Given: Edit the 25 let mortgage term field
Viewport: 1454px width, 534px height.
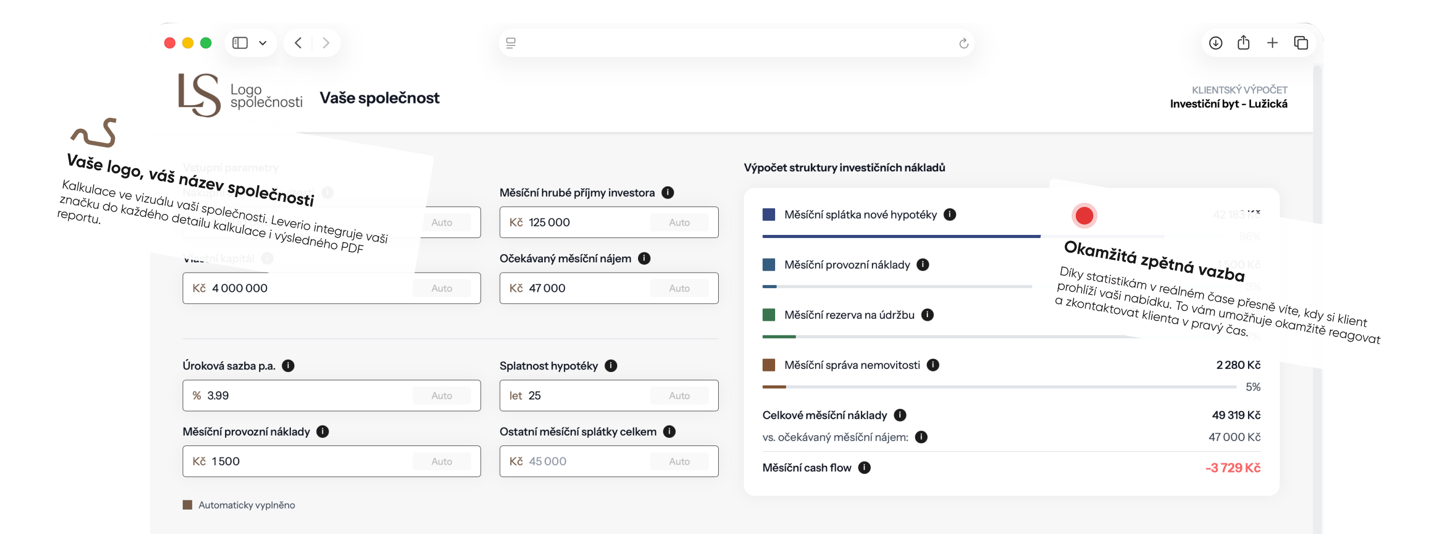Looking at the screenshot, I should tap(609, 396).
